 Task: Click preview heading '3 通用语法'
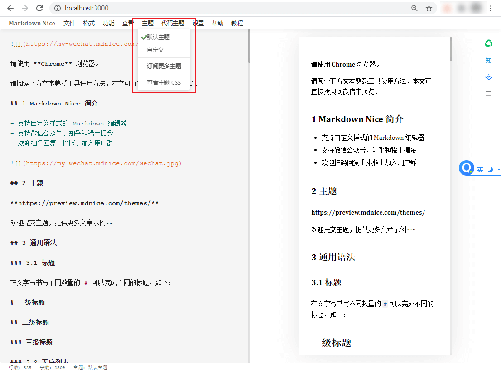point(333,257)
